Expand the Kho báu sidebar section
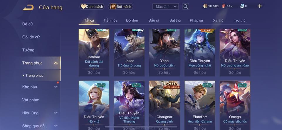This screenshot has height=130, width=282. [56, 87]
